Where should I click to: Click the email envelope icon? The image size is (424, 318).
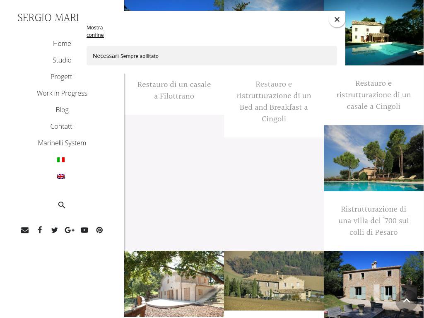click(x=25, y=230)
